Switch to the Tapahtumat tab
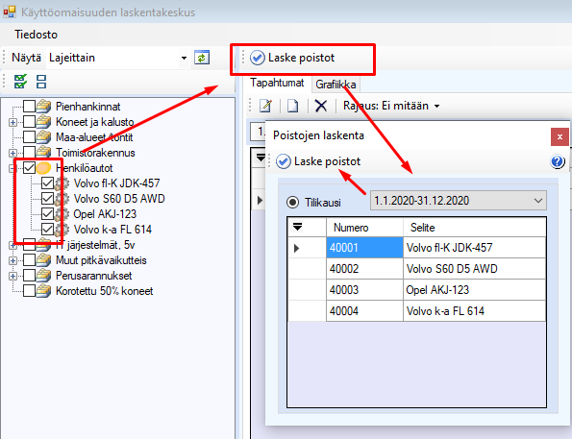This screenshot has width=572, height=439. click(x=277, y=83)
